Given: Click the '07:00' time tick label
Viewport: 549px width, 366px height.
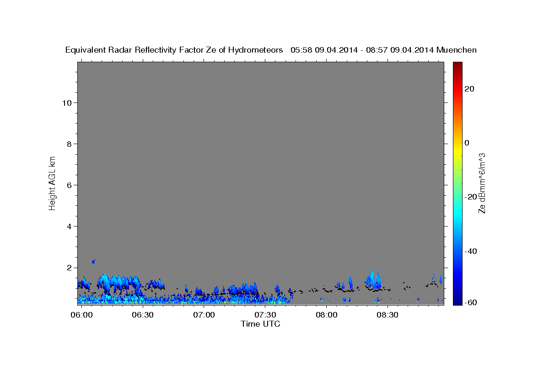Looking at the screenshot, I should click(x=204, y=315).
